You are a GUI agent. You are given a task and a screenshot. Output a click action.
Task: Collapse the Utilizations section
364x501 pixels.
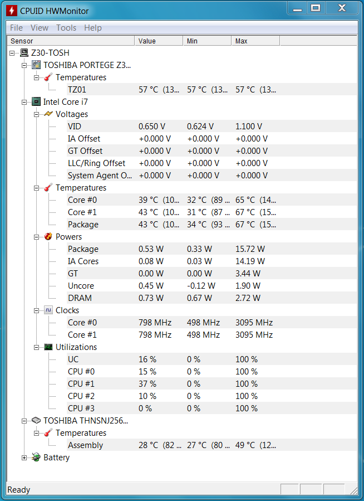point(36,347)
